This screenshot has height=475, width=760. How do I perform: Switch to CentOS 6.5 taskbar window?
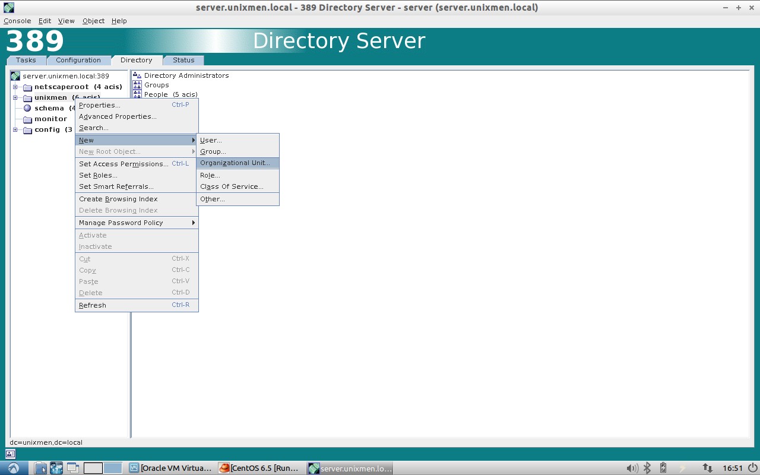point(259,468)
